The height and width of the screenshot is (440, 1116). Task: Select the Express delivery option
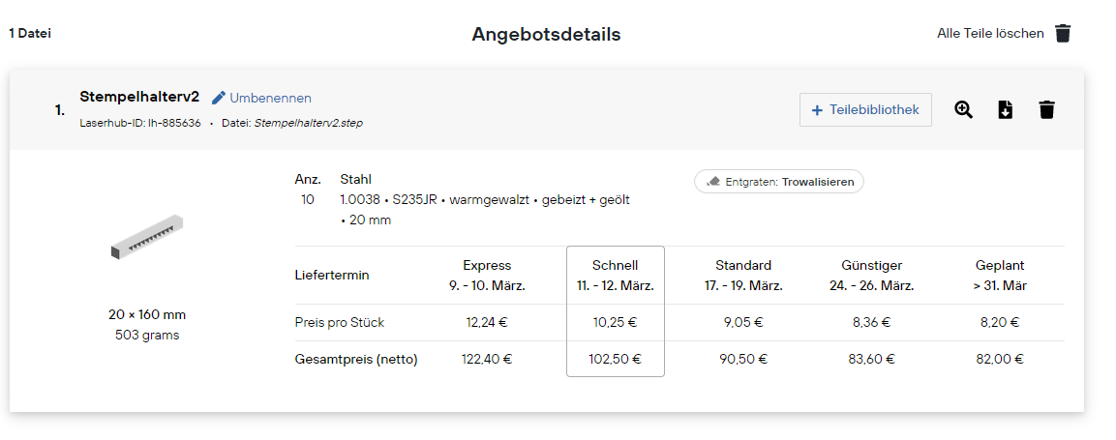pos(487,276)
